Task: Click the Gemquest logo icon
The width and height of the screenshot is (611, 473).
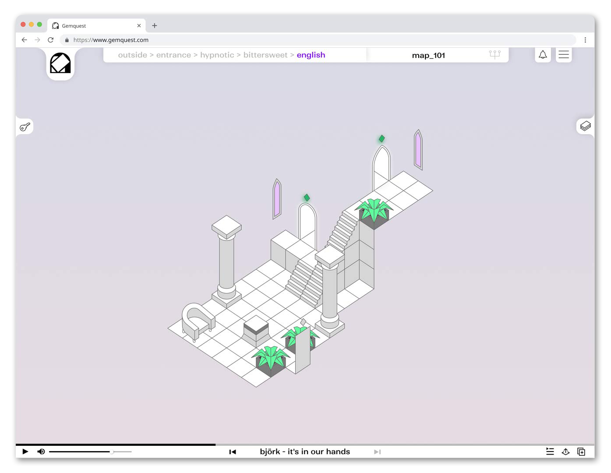Action: pos(60,64)
